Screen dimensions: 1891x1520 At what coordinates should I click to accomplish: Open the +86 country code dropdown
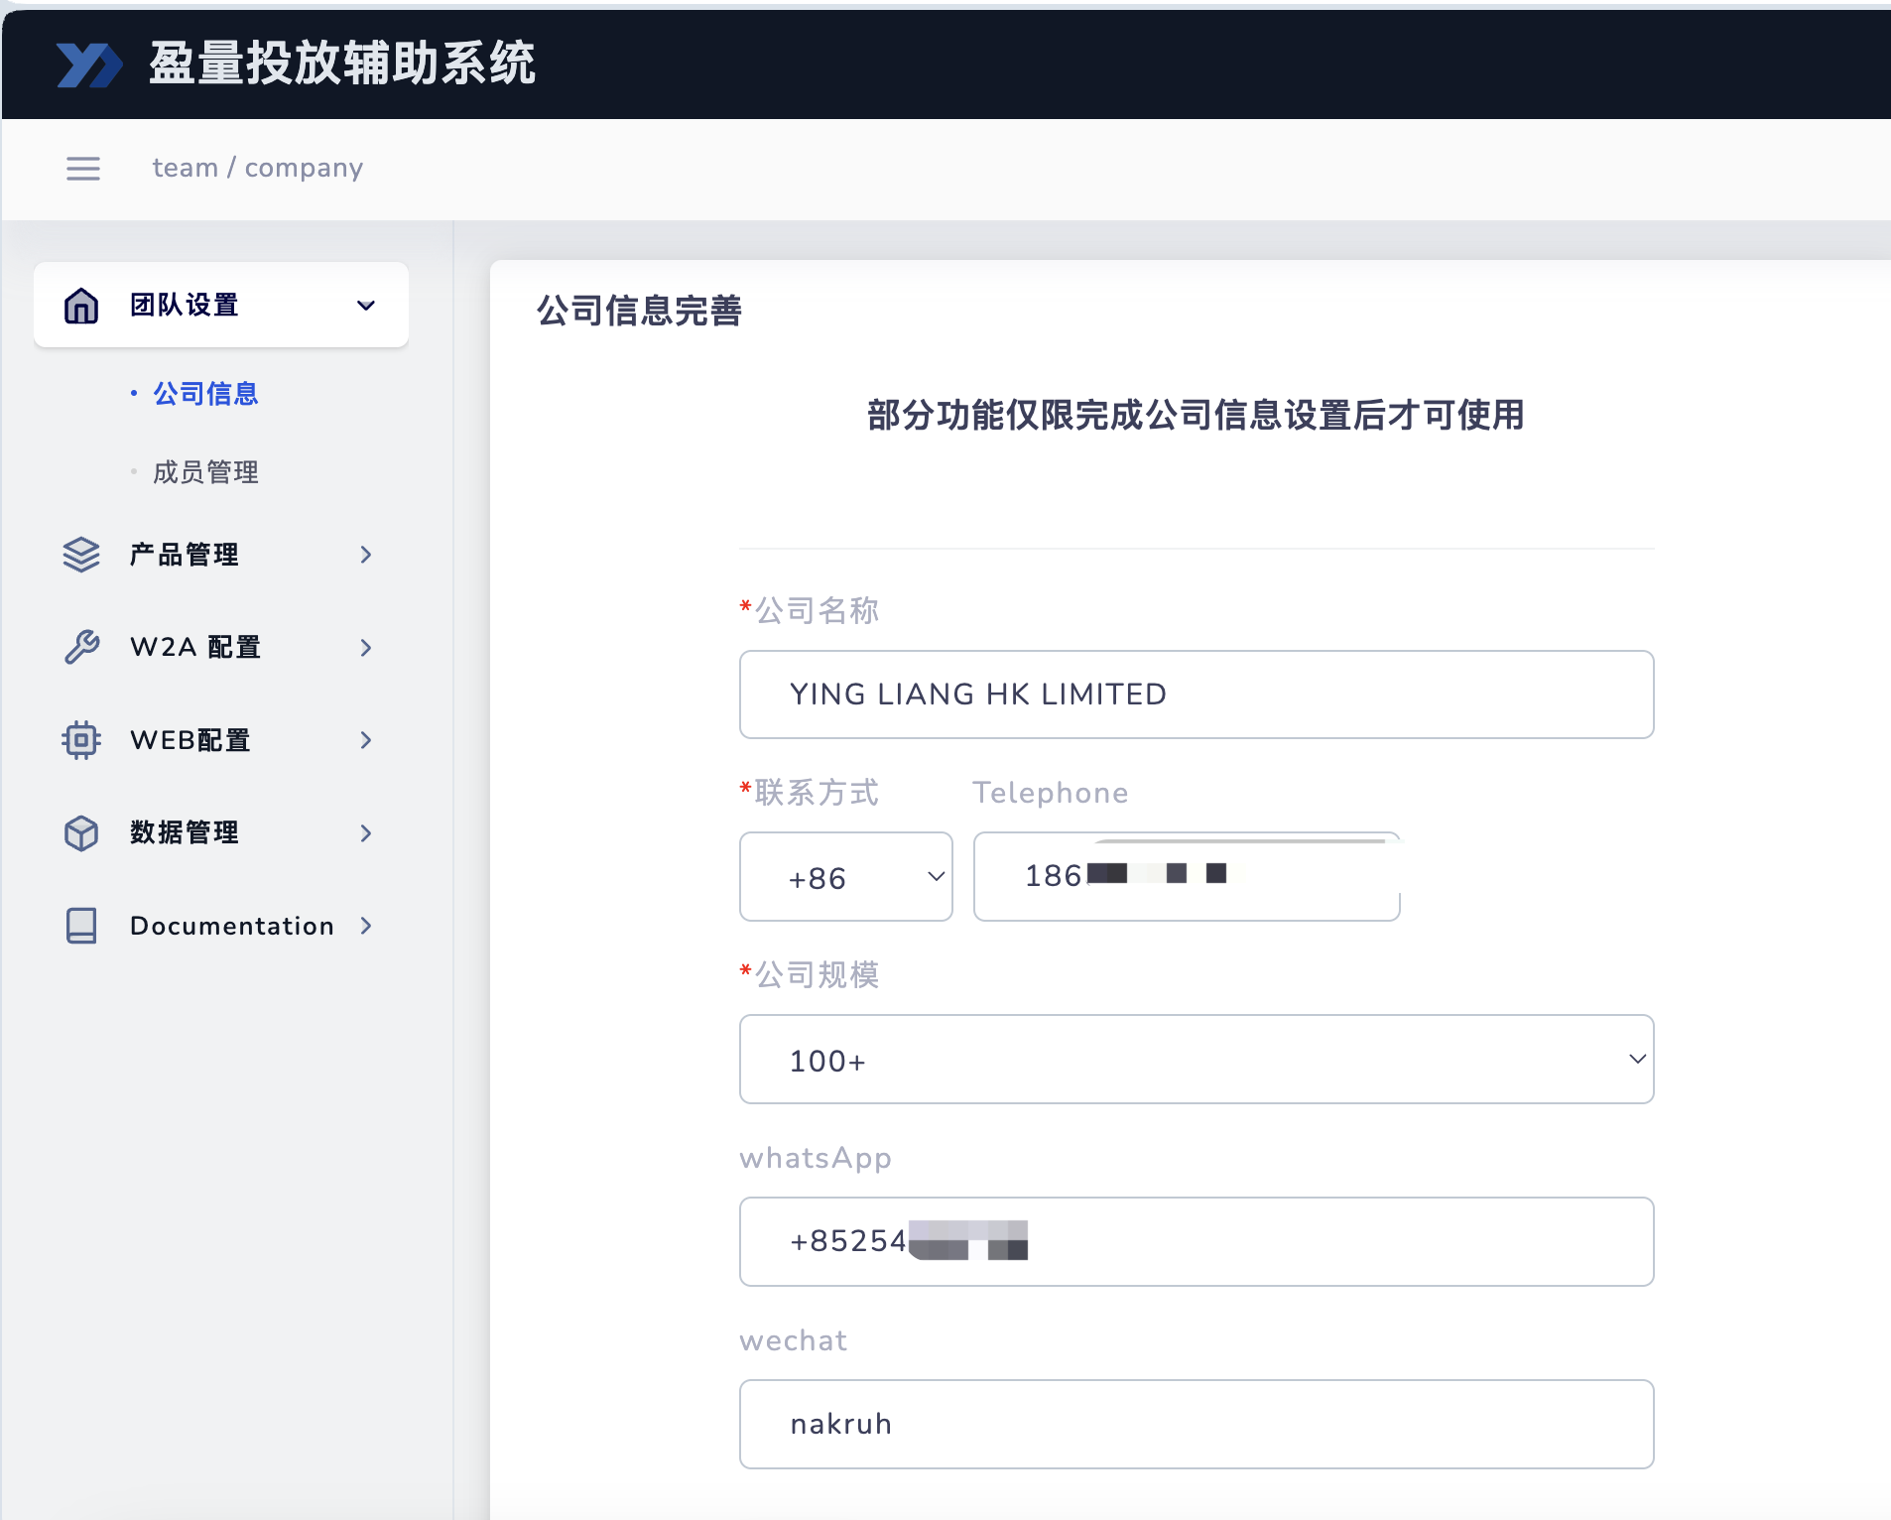846,877
